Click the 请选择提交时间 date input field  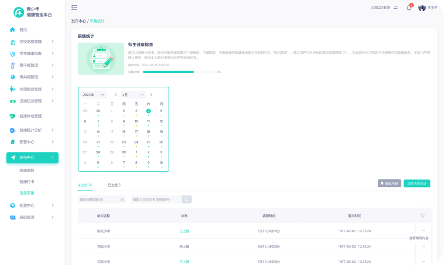click(102, 199)
